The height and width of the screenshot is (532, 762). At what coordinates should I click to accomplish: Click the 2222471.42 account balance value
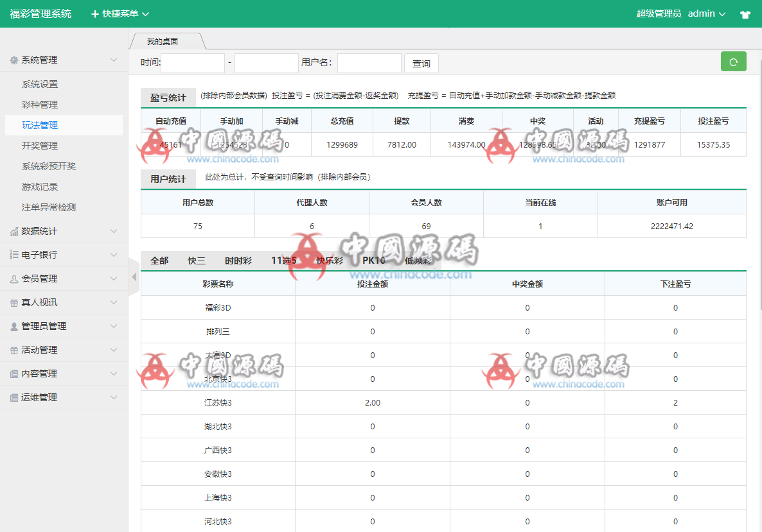point(672,226)
